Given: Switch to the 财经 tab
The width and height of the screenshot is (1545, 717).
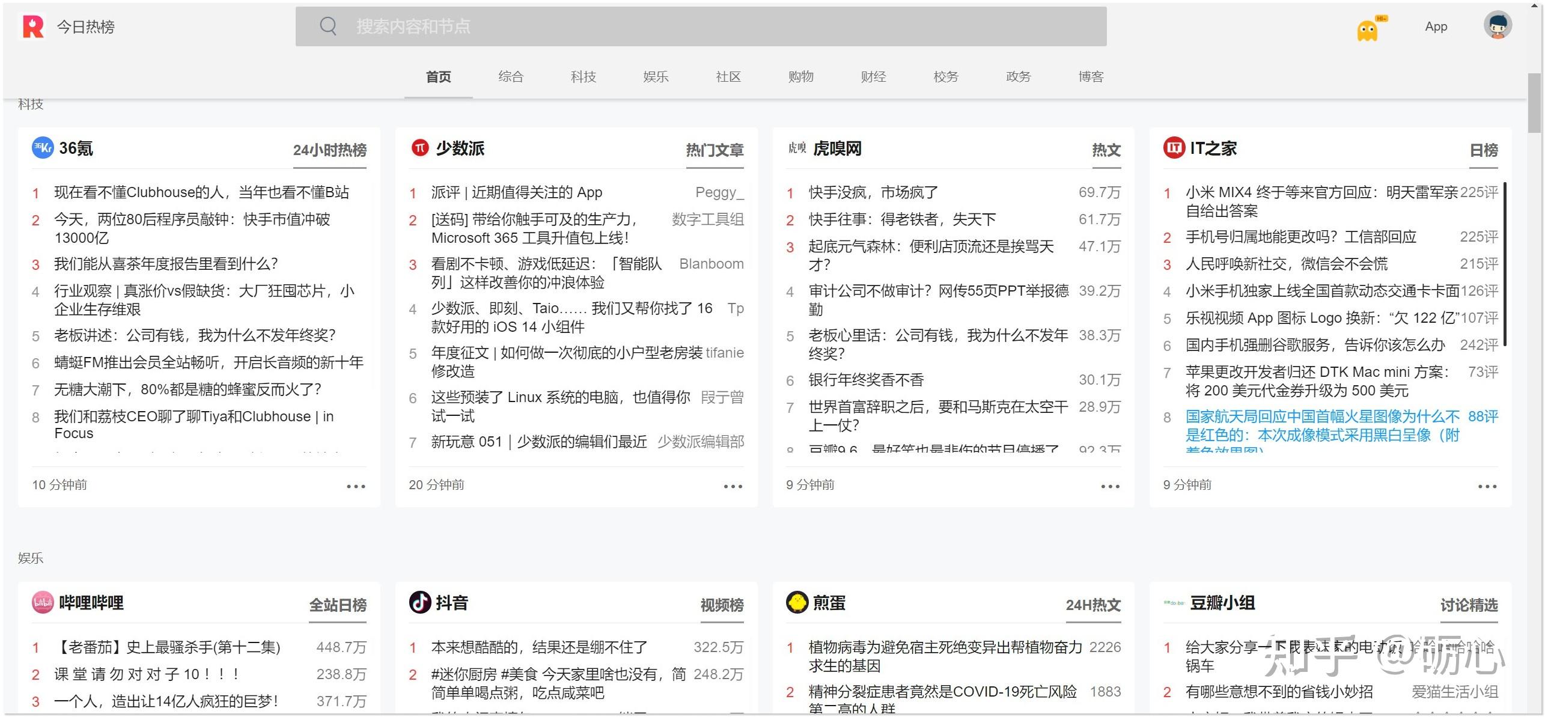Looking at the screenshot, I should (x=873, y=77).
